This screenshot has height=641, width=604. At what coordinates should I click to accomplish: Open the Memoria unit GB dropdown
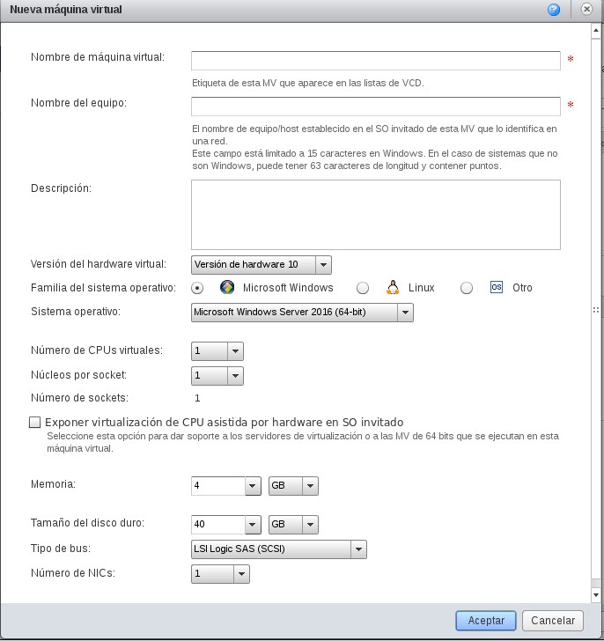click(x=309, y=486)
